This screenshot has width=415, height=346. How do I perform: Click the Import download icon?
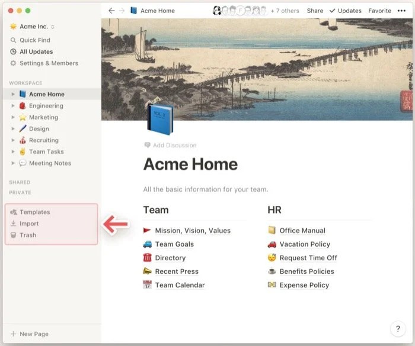tap(13, 224)
